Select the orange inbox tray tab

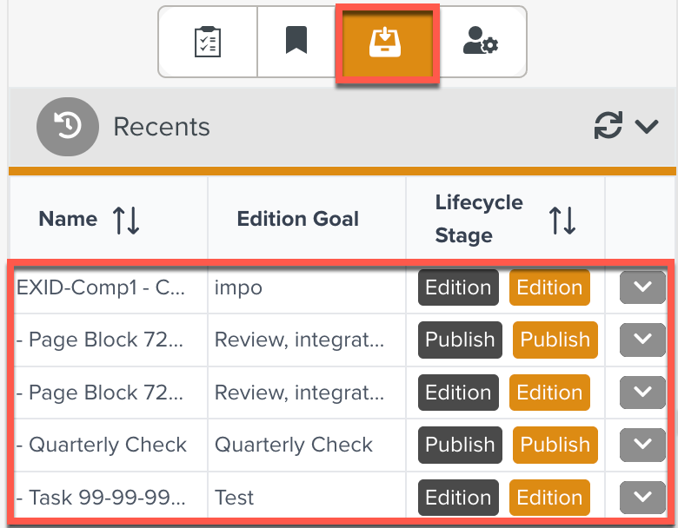(387, 43)
